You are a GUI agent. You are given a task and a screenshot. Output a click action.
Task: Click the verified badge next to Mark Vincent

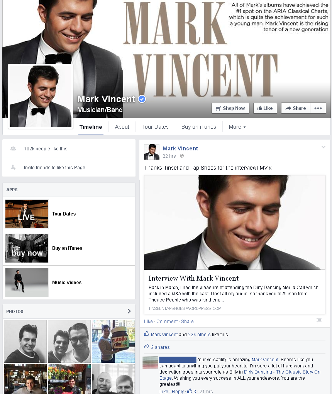[x=142, y=99]
